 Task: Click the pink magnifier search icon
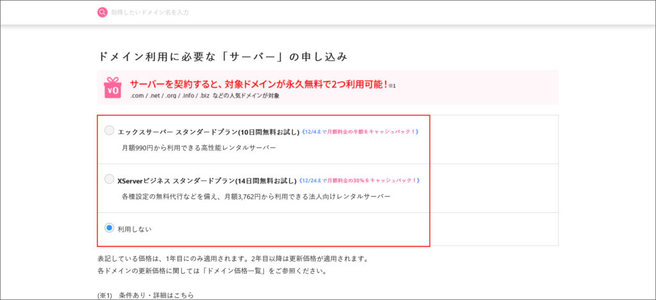pos(102,12)
